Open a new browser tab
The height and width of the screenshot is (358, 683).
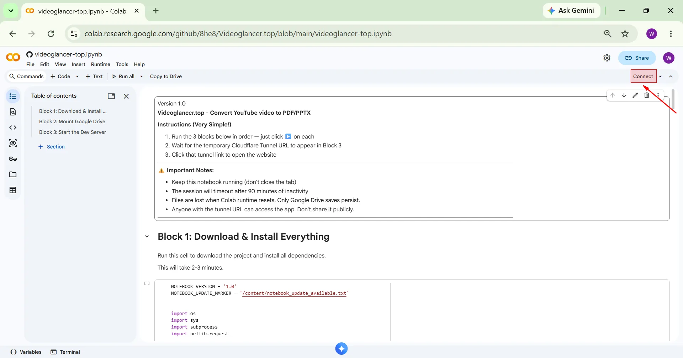tap(156, 11)
